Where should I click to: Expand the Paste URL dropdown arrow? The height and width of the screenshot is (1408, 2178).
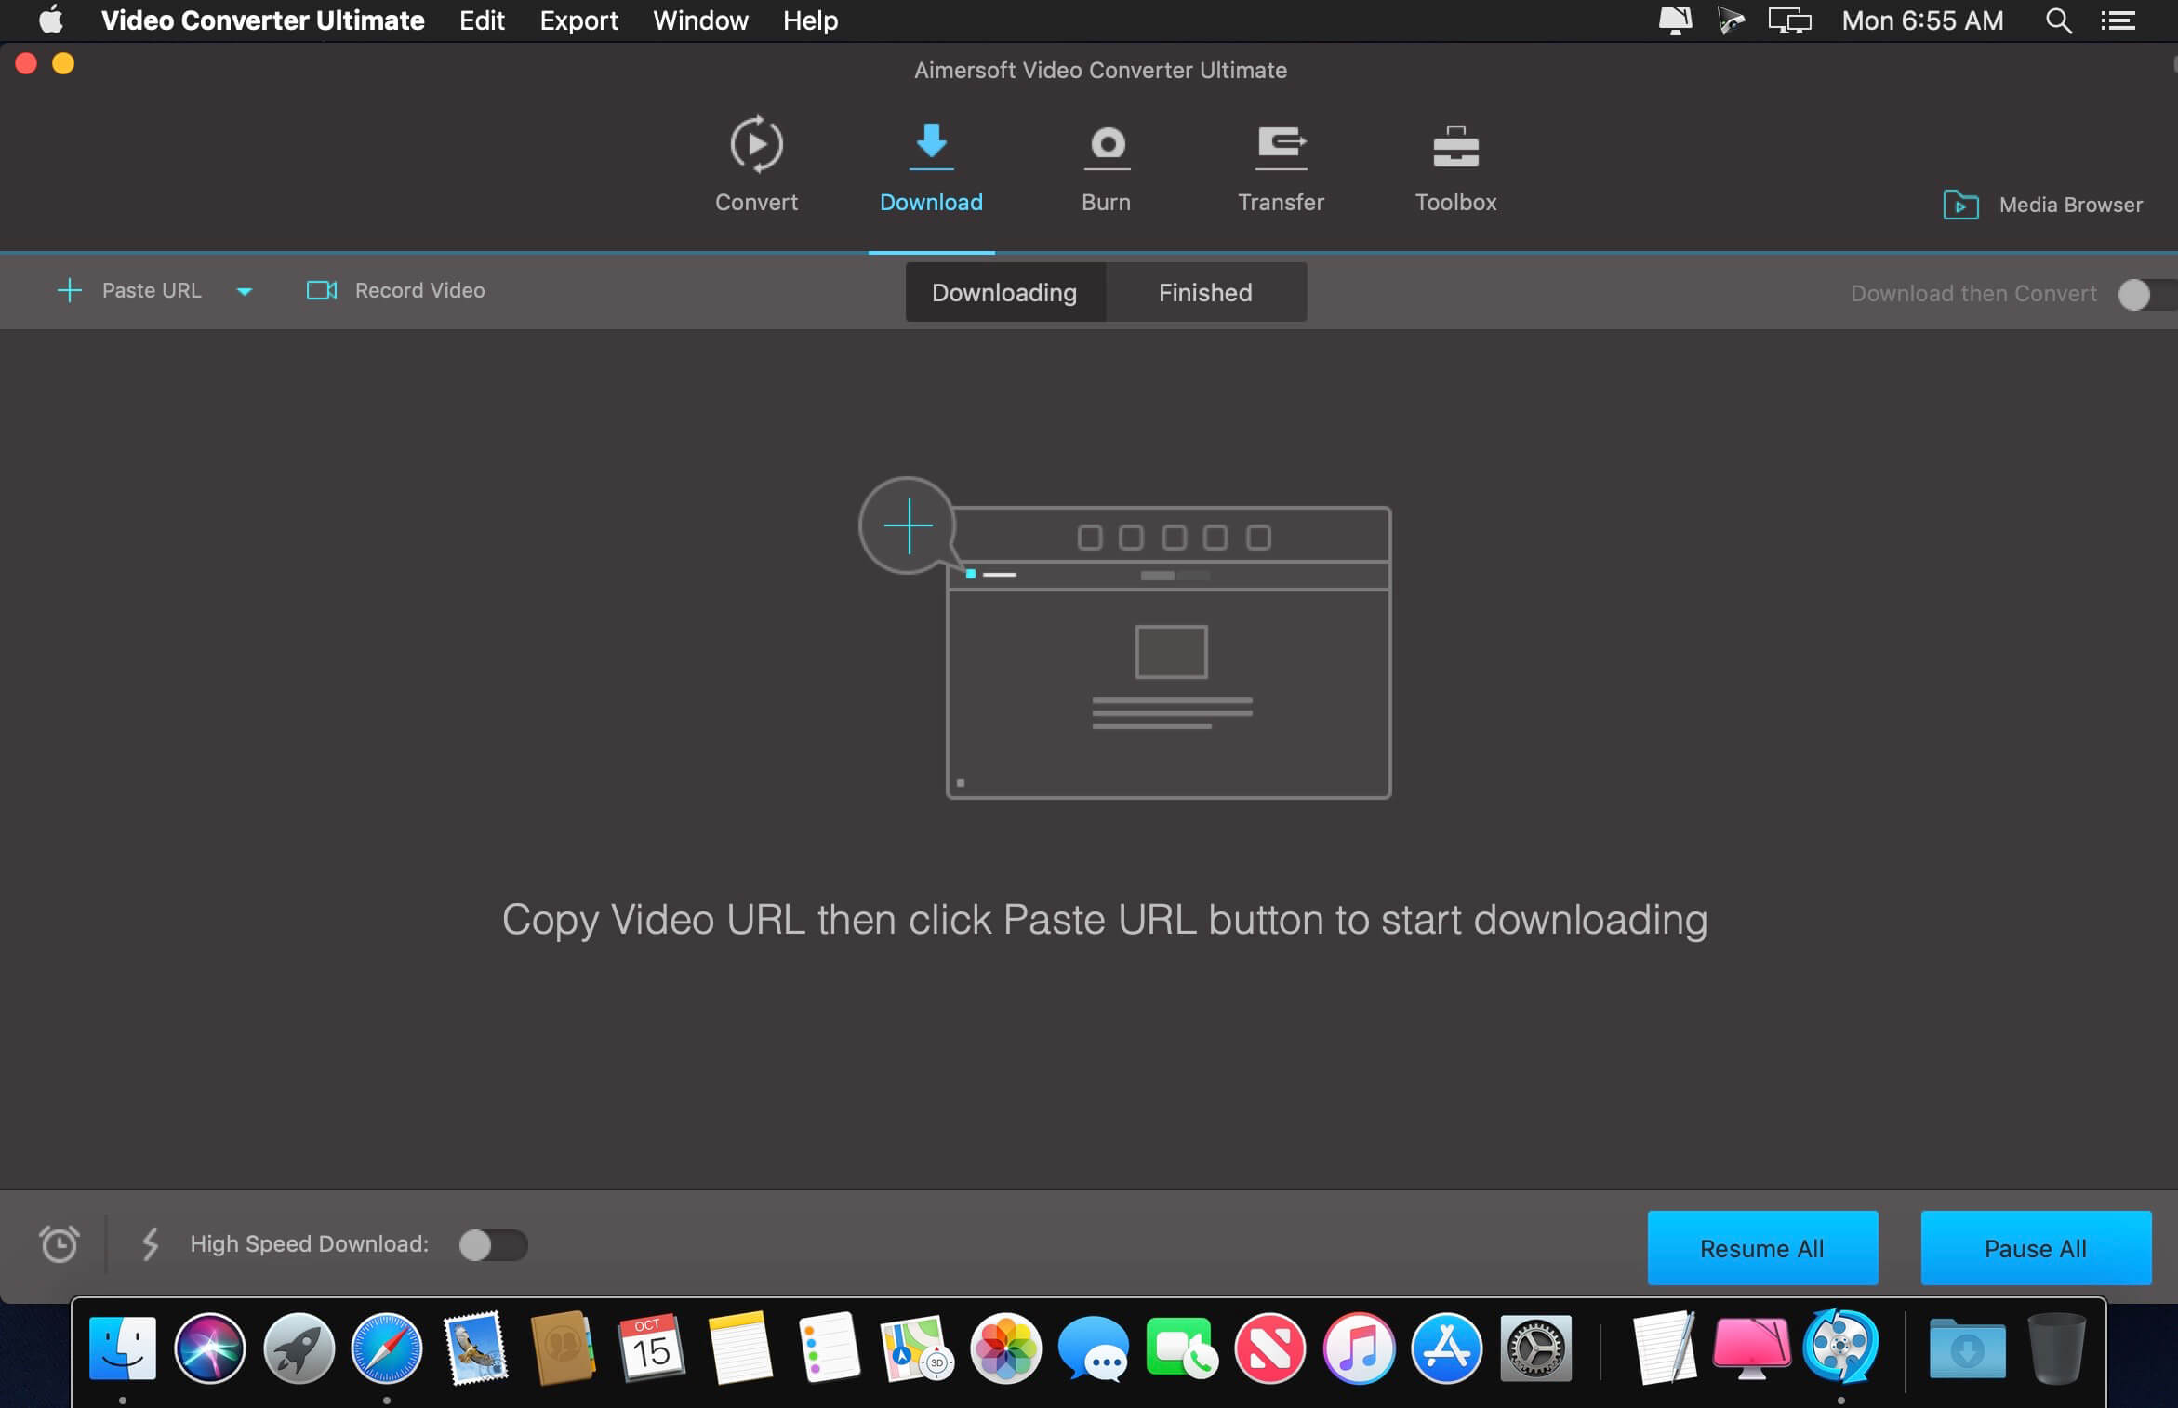[x=244, y=292]
